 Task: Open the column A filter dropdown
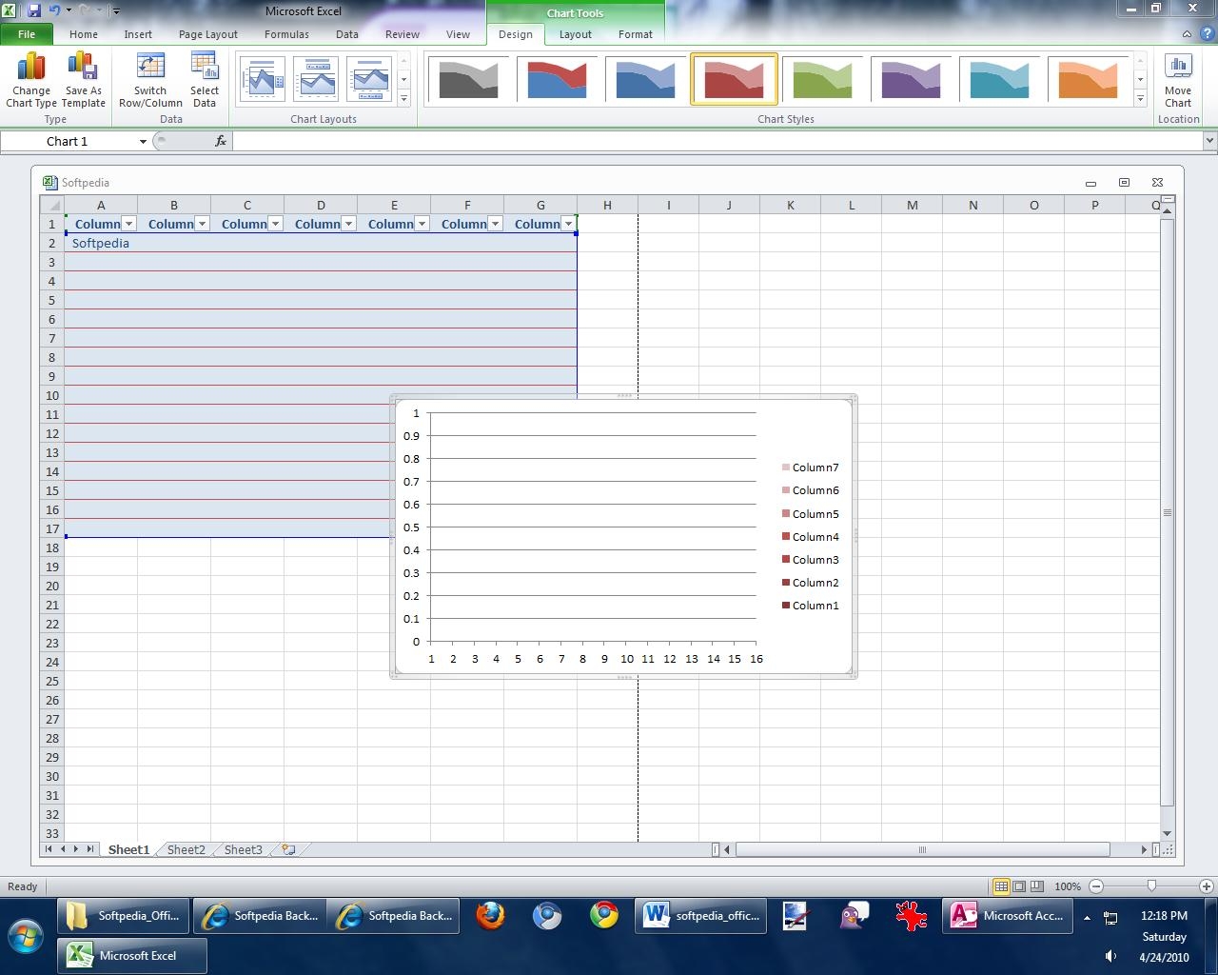pos(128,224)
